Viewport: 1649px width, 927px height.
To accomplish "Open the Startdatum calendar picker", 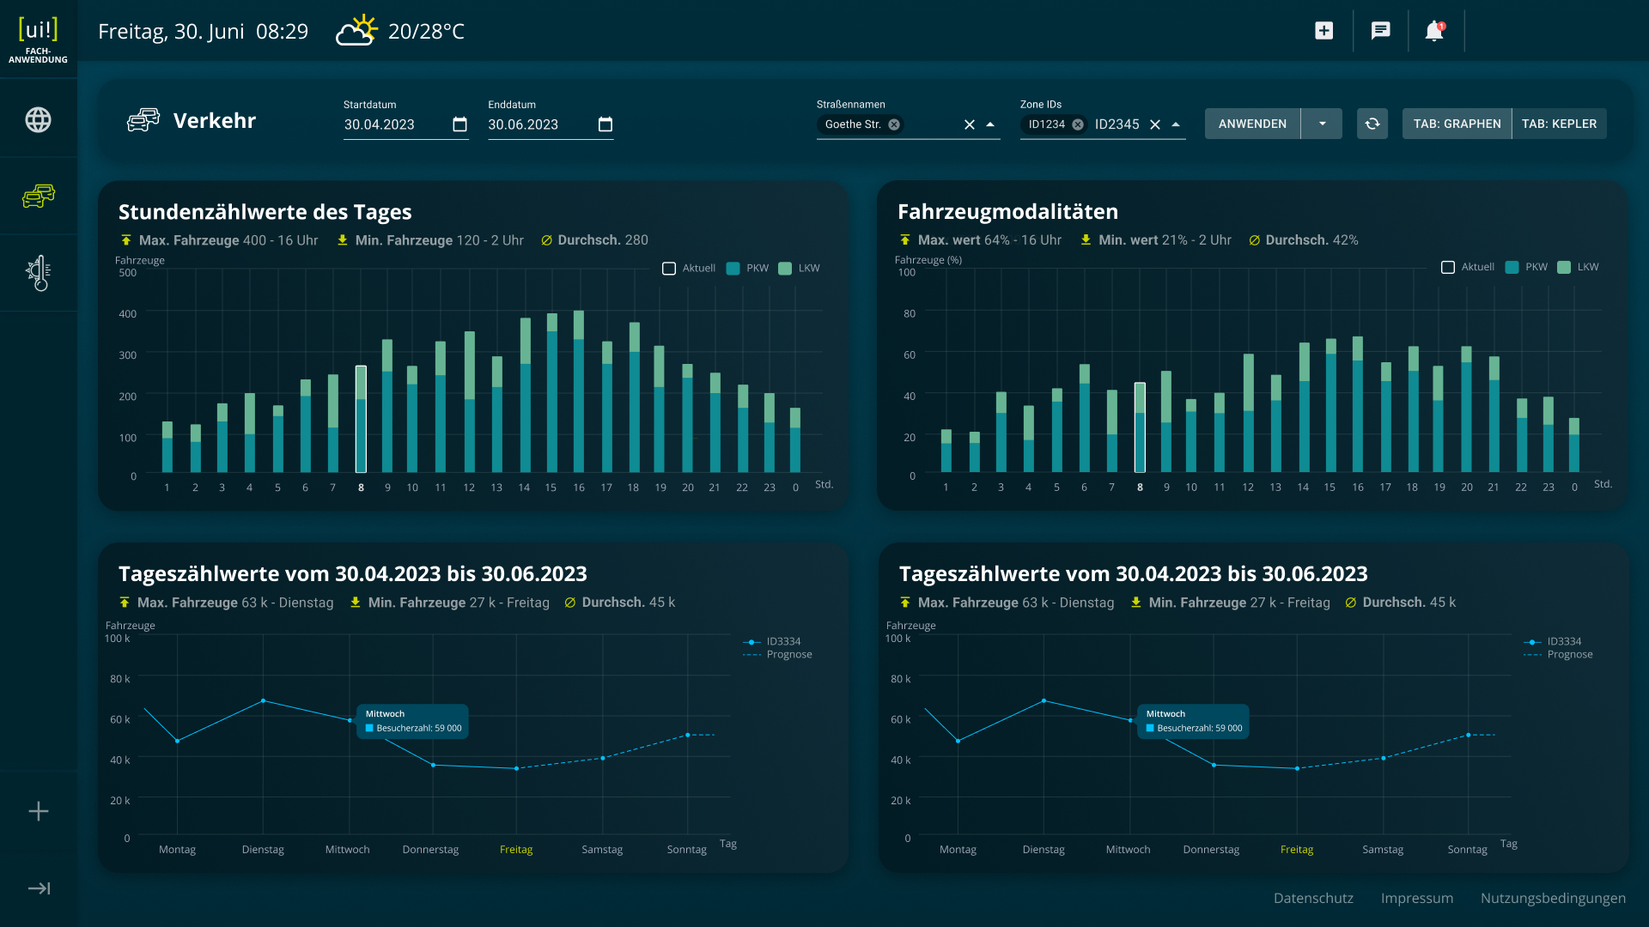I will click(x=459, y=124).
